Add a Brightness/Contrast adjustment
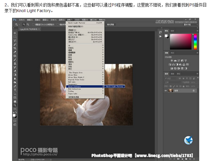This screenshot has width=209, height=161. (172, 61)
